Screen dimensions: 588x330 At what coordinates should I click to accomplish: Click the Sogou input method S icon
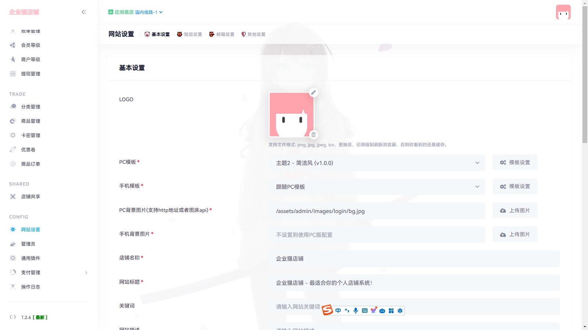(x=327, y=310)
